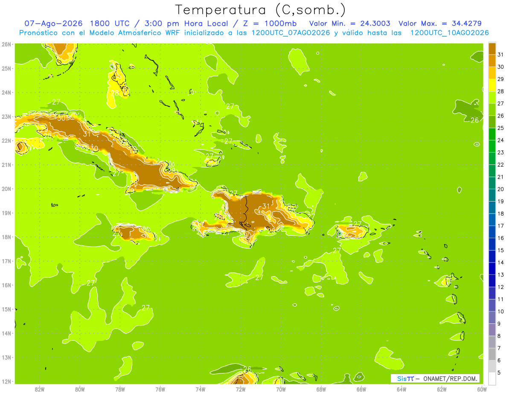Viewport: 512px width, 395px height.
Task: Click the latitude label "12N"
Action: click(x=6, y=381)
